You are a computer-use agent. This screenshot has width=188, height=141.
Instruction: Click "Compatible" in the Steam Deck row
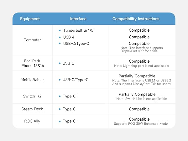[139, 109]
